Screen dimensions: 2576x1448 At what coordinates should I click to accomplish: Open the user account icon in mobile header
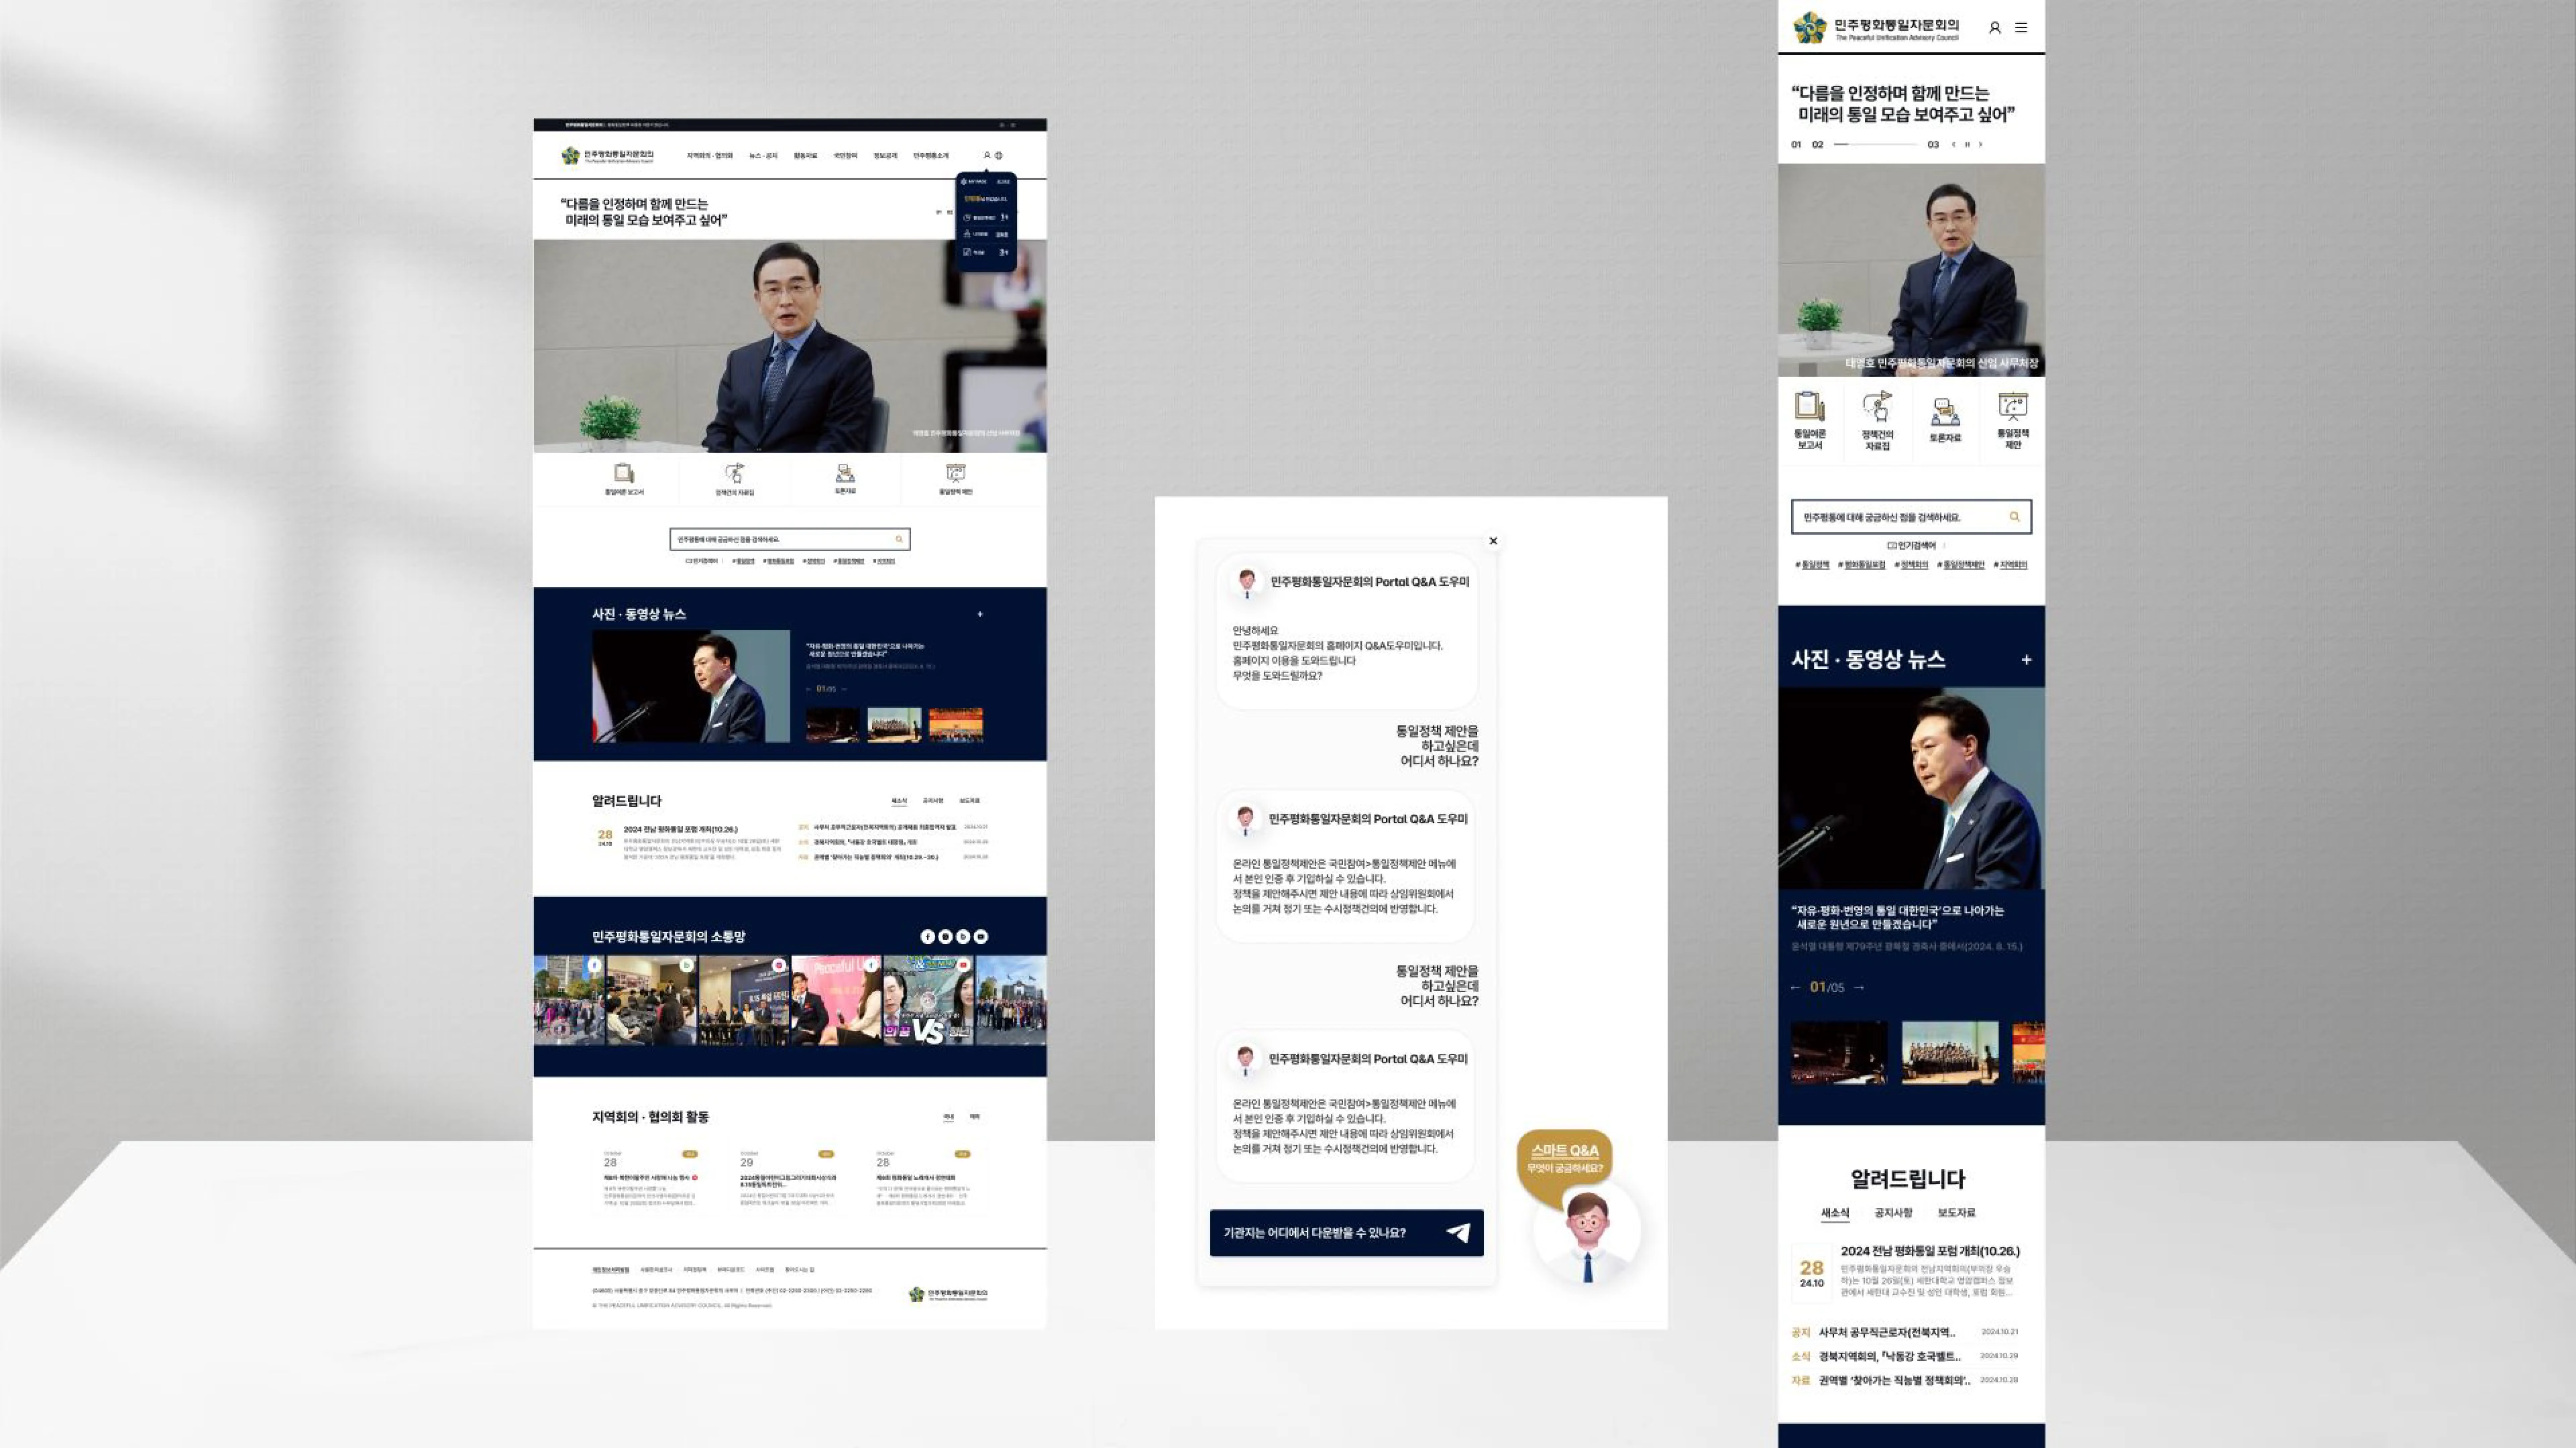tap(1994, 28)
